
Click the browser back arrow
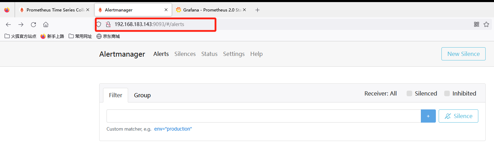8,24
